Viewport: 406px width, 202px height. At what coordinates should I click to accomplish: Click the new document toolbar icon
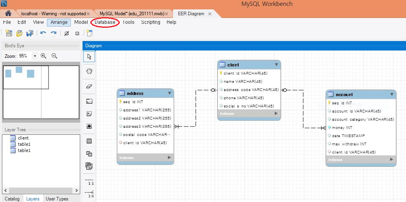(9, 33)
